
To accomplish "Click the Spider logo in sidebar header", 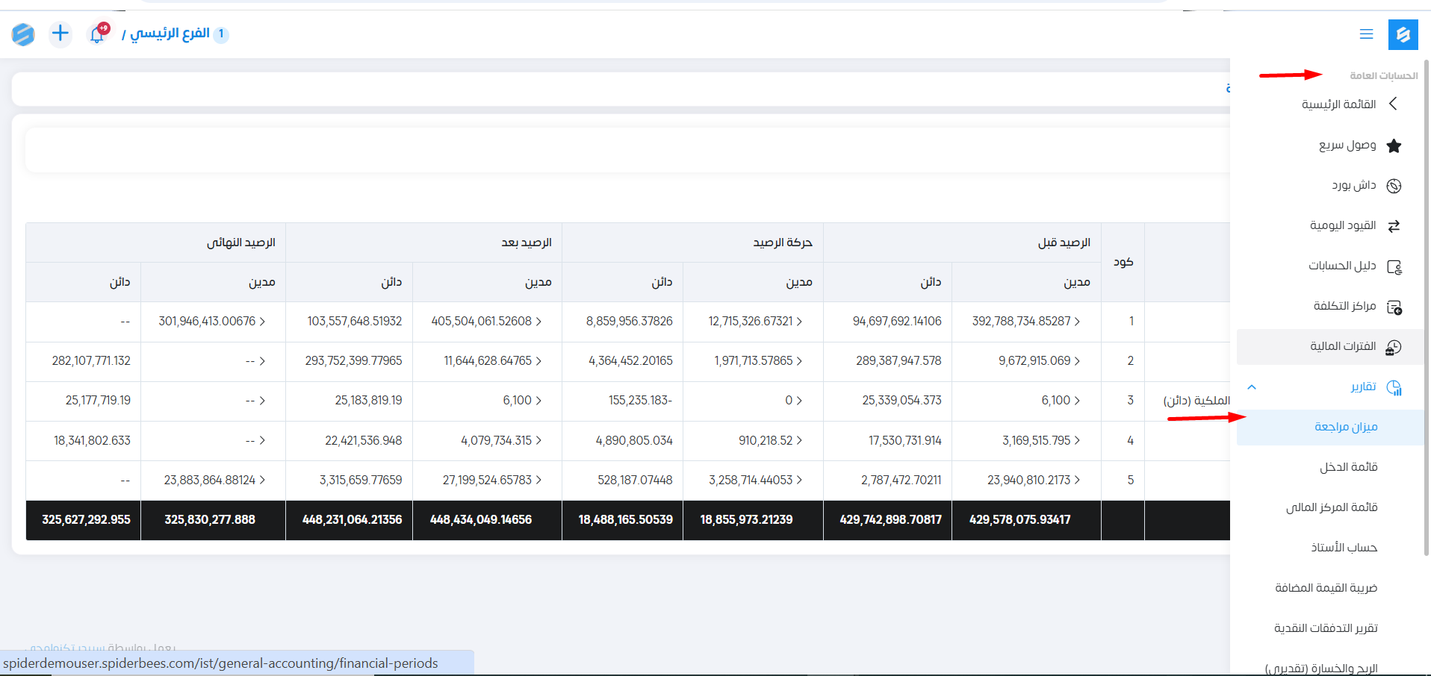I will (1403, 34).
